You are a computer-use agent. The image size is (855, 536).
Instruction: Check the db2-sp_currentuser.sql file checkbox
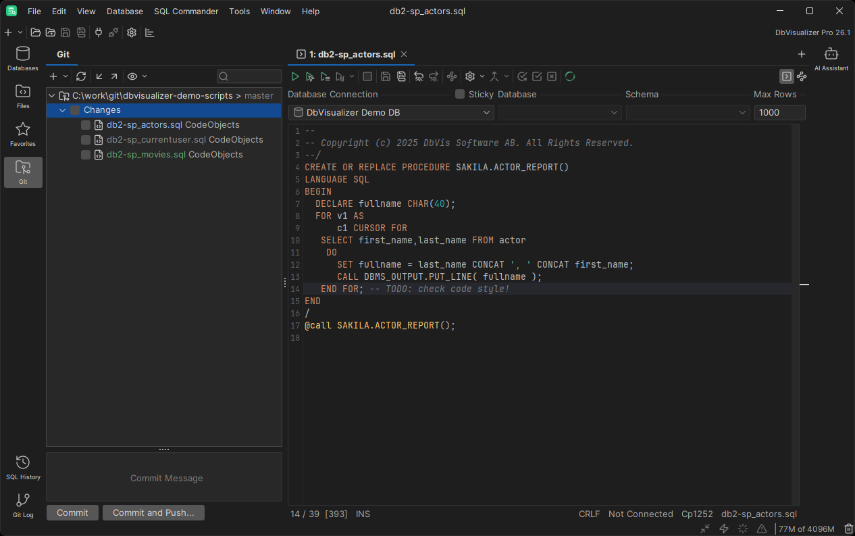[x=86, y=140]
